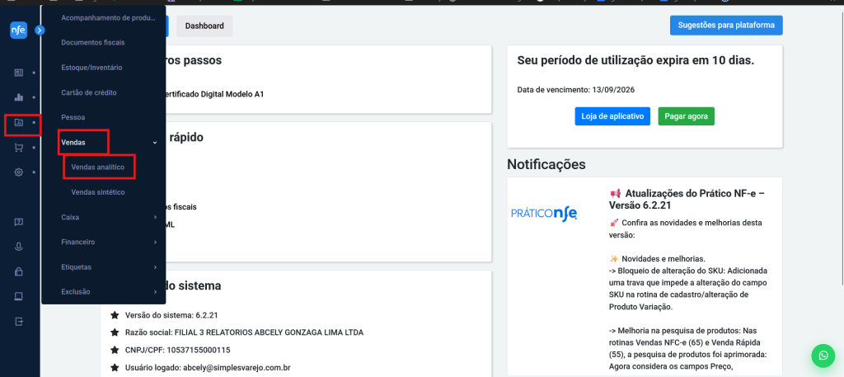The image size is (844, 377).
Task: Open Documentos fiscais menu item
Action: 93,43
